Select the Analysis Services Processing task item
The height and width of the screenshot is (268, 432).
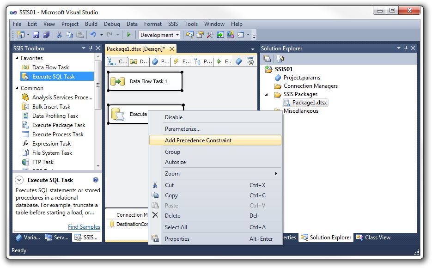(x=57, y=97)
